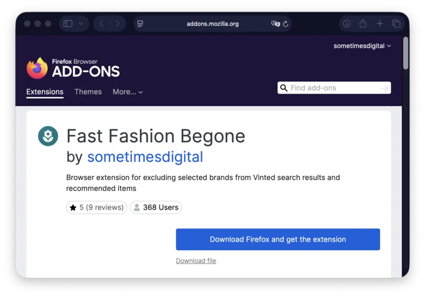
Task: Expand the sometimesdigital account menu
Action: pyautogui.click(x=362, y=46)
